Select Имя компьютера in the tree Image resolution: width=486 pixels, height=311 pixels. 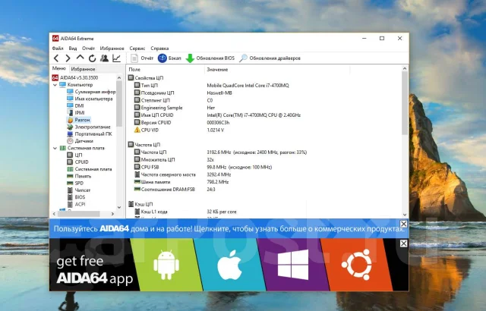click(90, 99)
